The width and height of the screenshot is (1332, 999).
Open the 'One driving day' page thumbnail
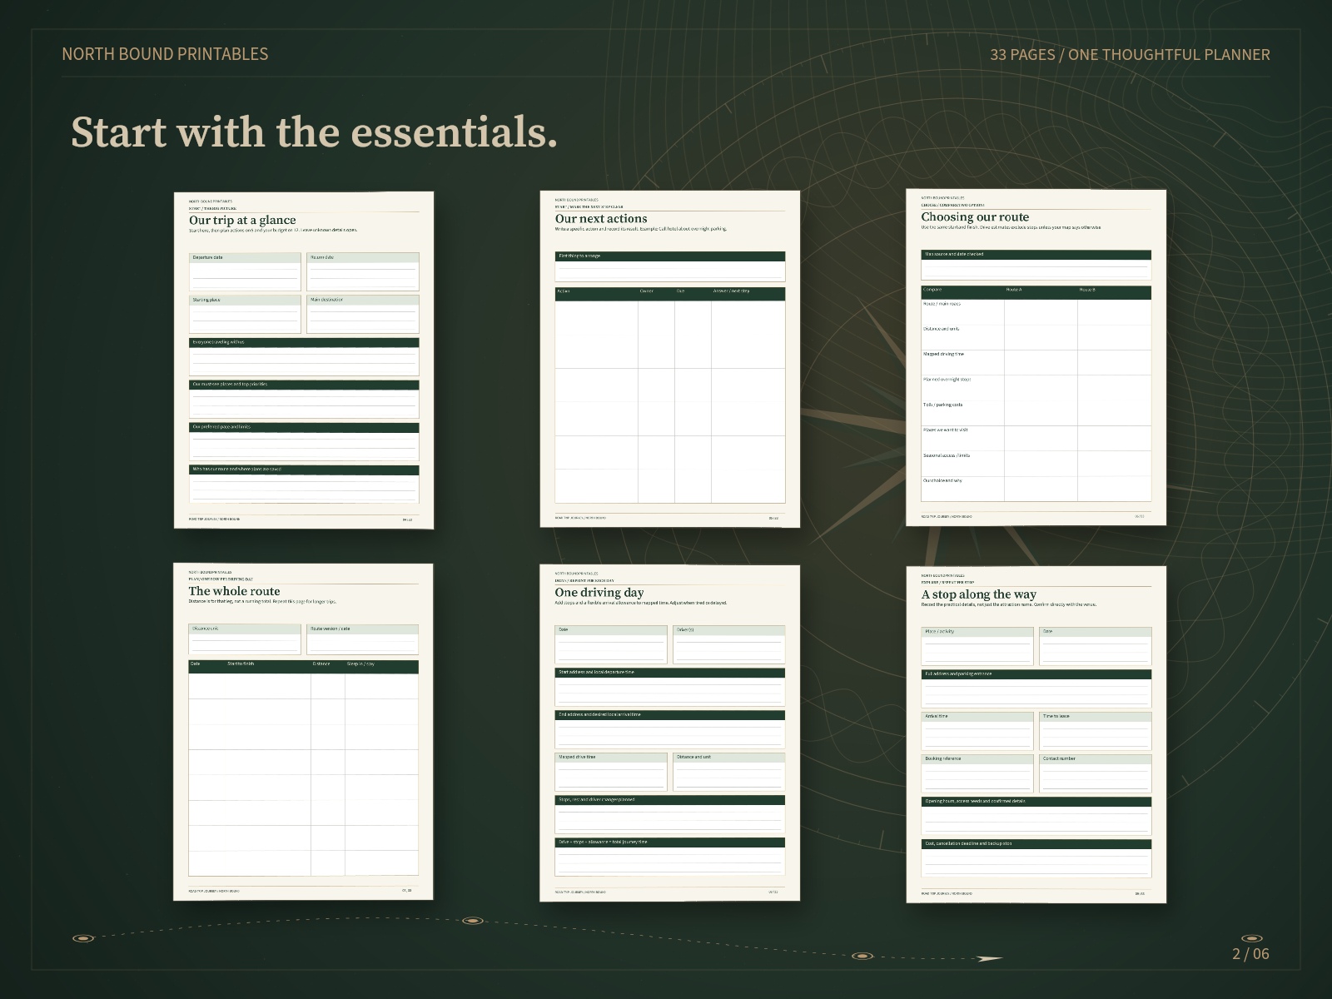pyautogui.click(x=670, y=733)
